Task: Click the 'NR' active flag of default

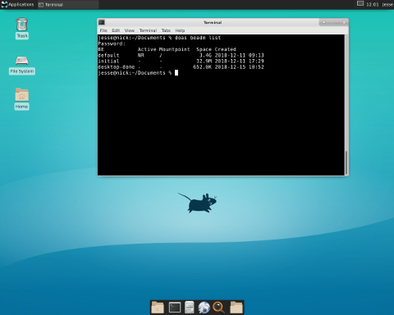Action: (x=140, y=55)
